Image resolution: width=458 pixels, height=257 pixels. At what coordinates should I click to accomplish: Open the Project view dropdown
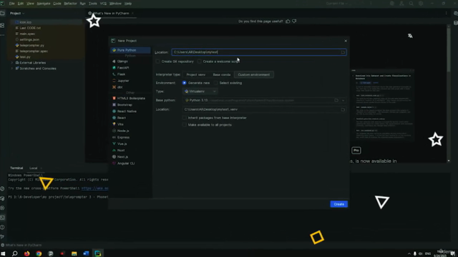[x=17, y=14]
